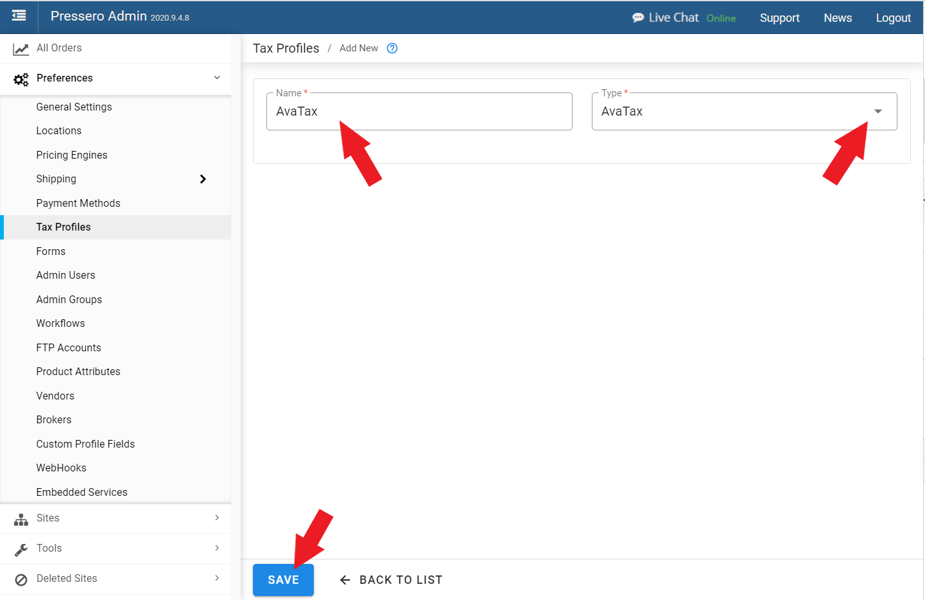Image resolution: width=925 pixels, height=605 pixels.
Task: Open the Sites section label
Action: point(48,518)
